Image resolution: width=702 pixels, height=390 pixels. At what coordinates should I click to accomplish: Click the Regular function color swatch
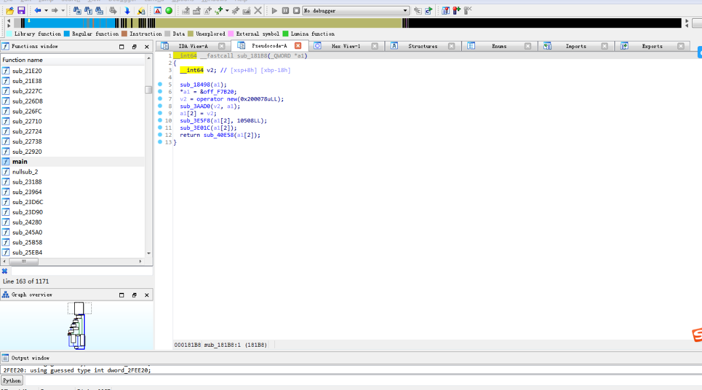[x=67, y=34]
